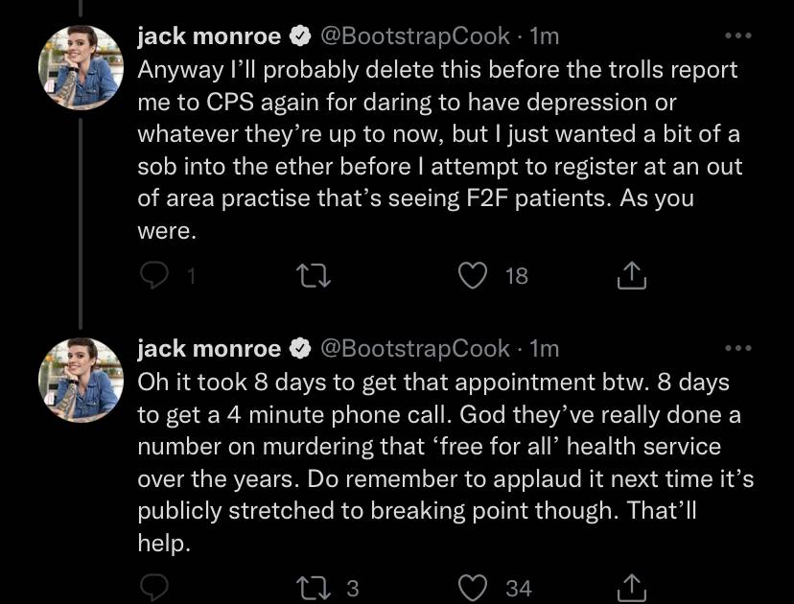Open @BootstrapCook handle on the second tweet
Viewport: 794px width, 604px height.
click(414, 349)
